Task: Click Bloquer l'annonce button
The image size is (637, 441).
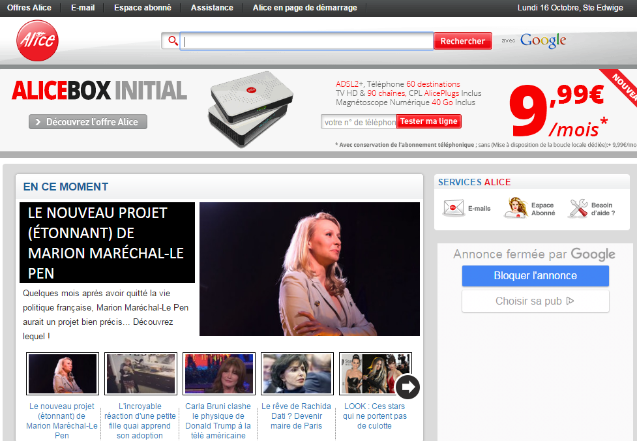Action: click(x=535, y=276)
